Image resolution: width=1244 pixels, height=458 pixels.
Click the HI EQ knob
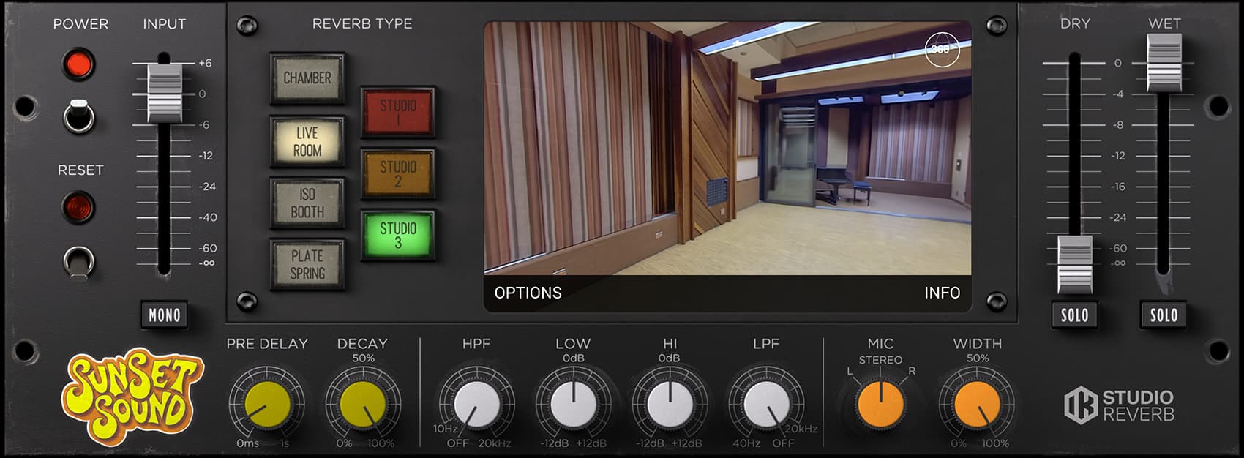coord(670,405)
